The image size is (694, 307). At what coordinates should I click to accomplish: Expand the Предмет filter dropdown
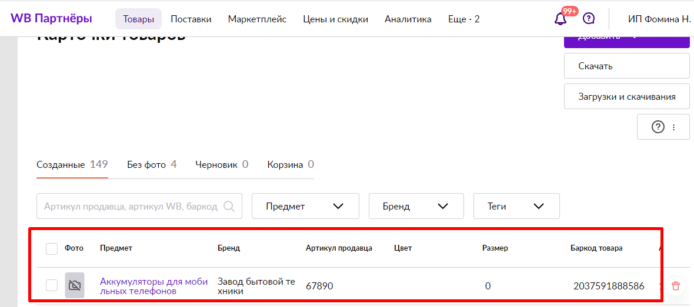click(305, 206)
